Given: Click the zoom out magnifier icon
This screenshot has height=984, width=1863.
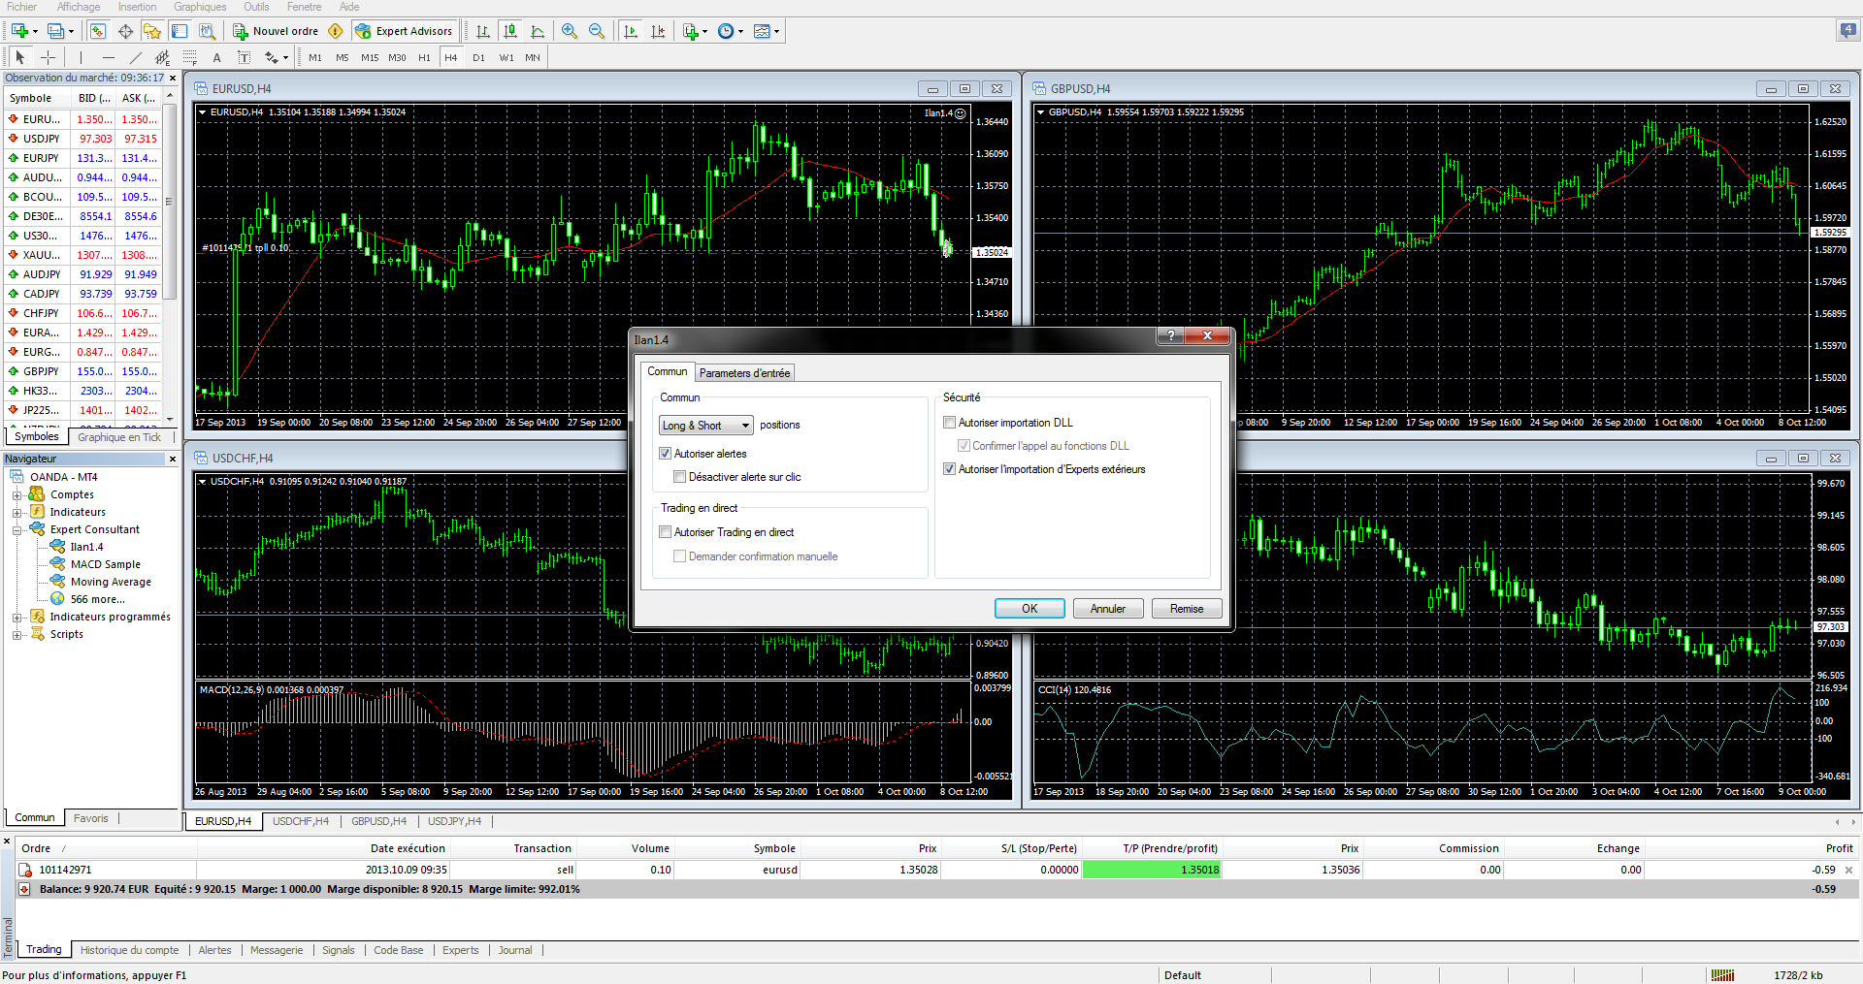Looking at the screenshot, I should click(x=597, y=31).
